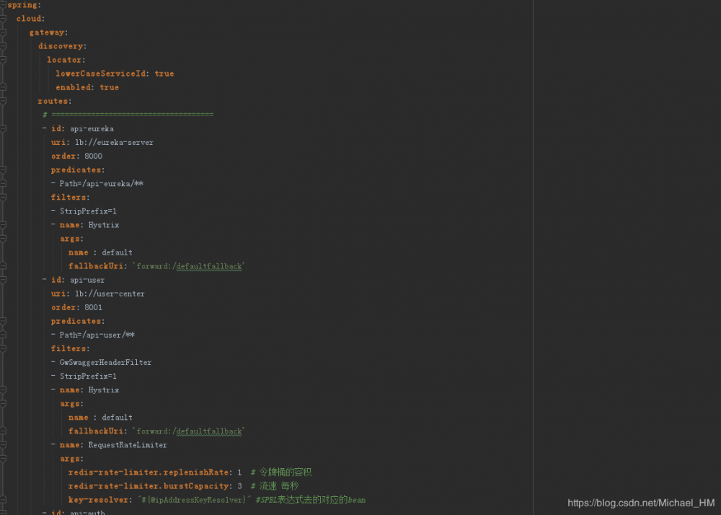The width and height of the screenshot is (721, 515).
Task: Click the uri lb://user-center line
Action: tap(97, 294)
